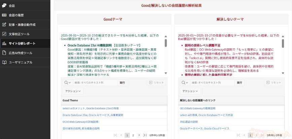Jump to last page of Good Theme table
This screenshot has height=139, width=292.
click(x=145, y=135)
